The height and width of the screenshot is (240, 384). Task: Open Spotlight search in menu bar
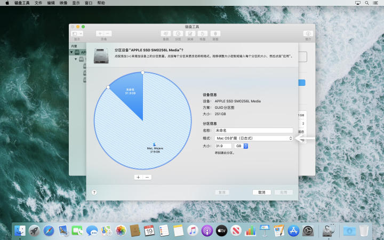(367, 3)
